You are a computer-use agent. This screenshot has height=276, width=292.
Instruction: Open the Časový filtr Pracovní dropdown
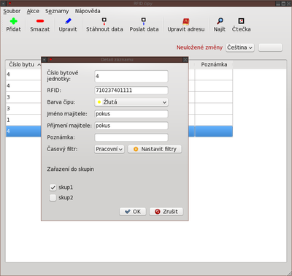click(109, 149)
